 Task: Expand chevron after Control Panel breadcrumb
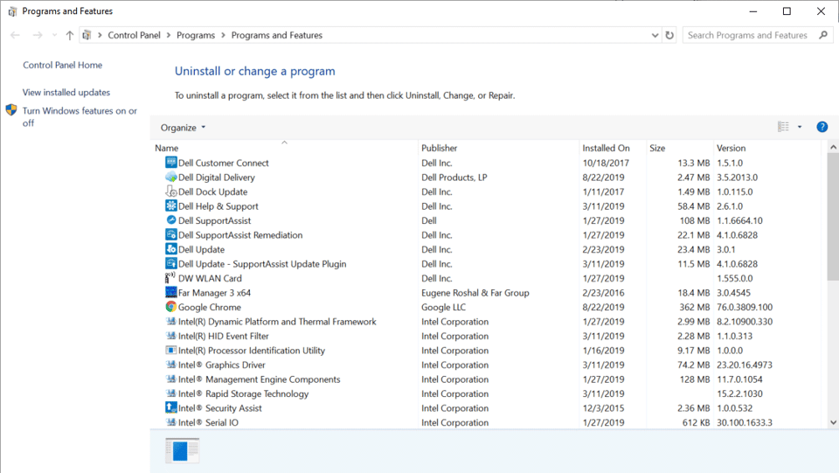click(169, 35)
